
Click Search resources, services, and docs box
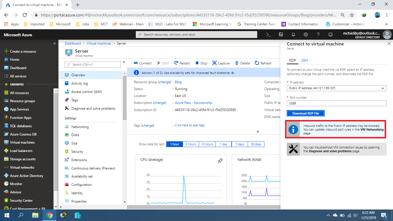pyautogui.click(x=197, y=35)
